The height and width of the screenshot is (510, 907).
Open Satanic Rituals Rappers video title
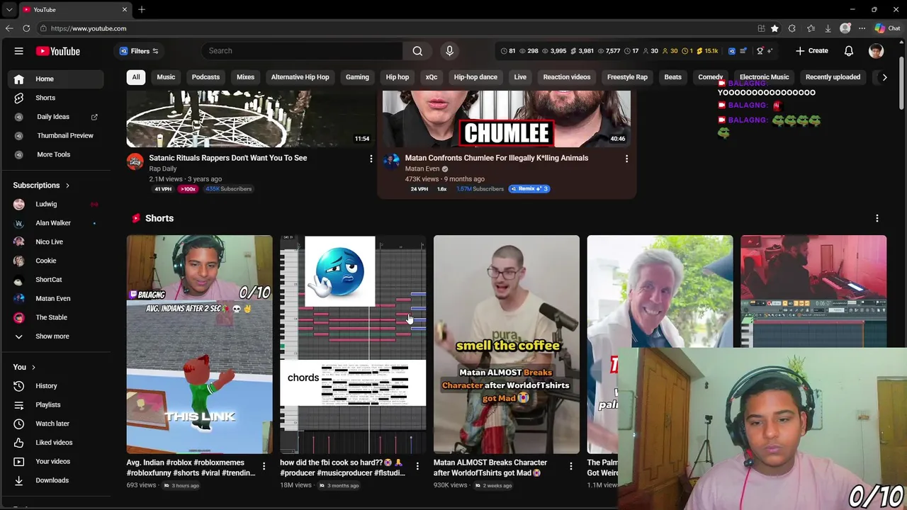(228, 158)
